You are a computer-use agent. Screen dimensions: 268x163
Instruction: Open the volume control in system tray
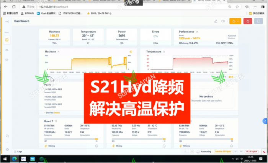point(237,159)
